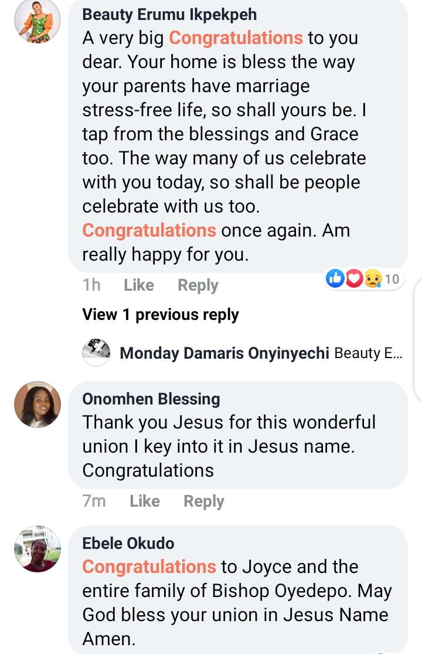This screenshot has width=422, height=654.
Task: Tap highlighted Congratulations in Ebele Okudo's comment
Action: pos(149,567)
